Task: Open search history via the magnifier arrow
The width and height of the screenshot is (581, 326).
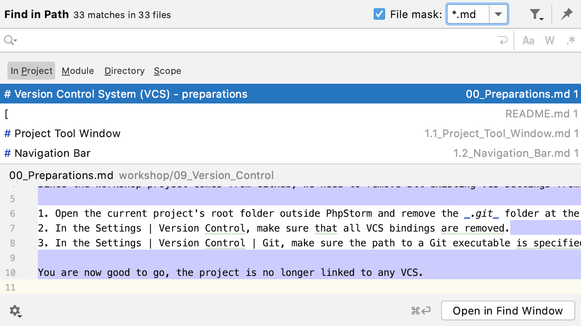Action: click(10, 40)
